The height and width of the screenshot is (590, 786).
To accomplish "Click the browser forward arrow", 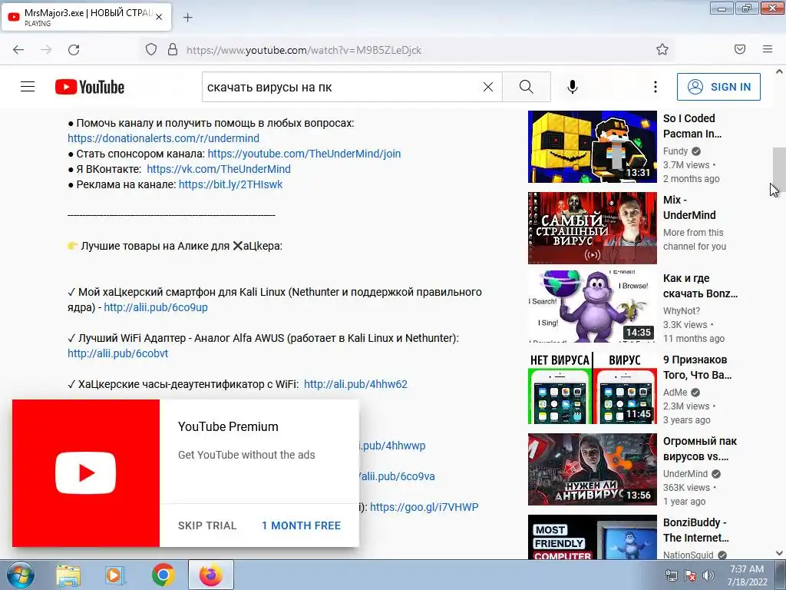I will (x=46, y=50).
